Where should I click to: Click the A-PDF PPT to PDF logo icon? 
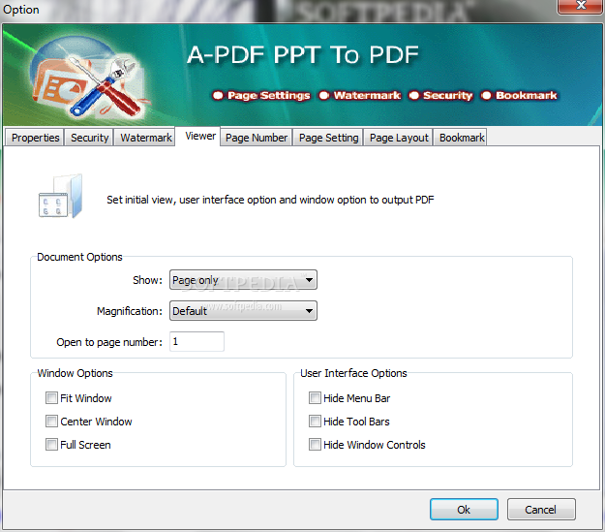(88, 78)
